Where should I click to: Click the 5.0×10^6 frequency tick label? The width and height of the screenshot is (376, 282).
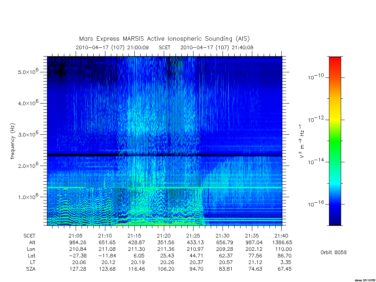(28, 72)
